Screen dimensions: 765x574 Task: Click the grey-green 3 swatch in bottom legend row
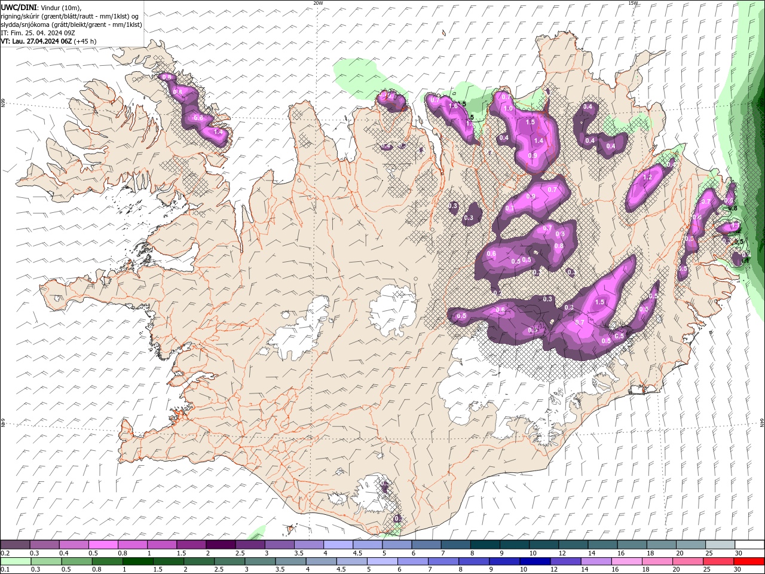(x=260, y=561)
